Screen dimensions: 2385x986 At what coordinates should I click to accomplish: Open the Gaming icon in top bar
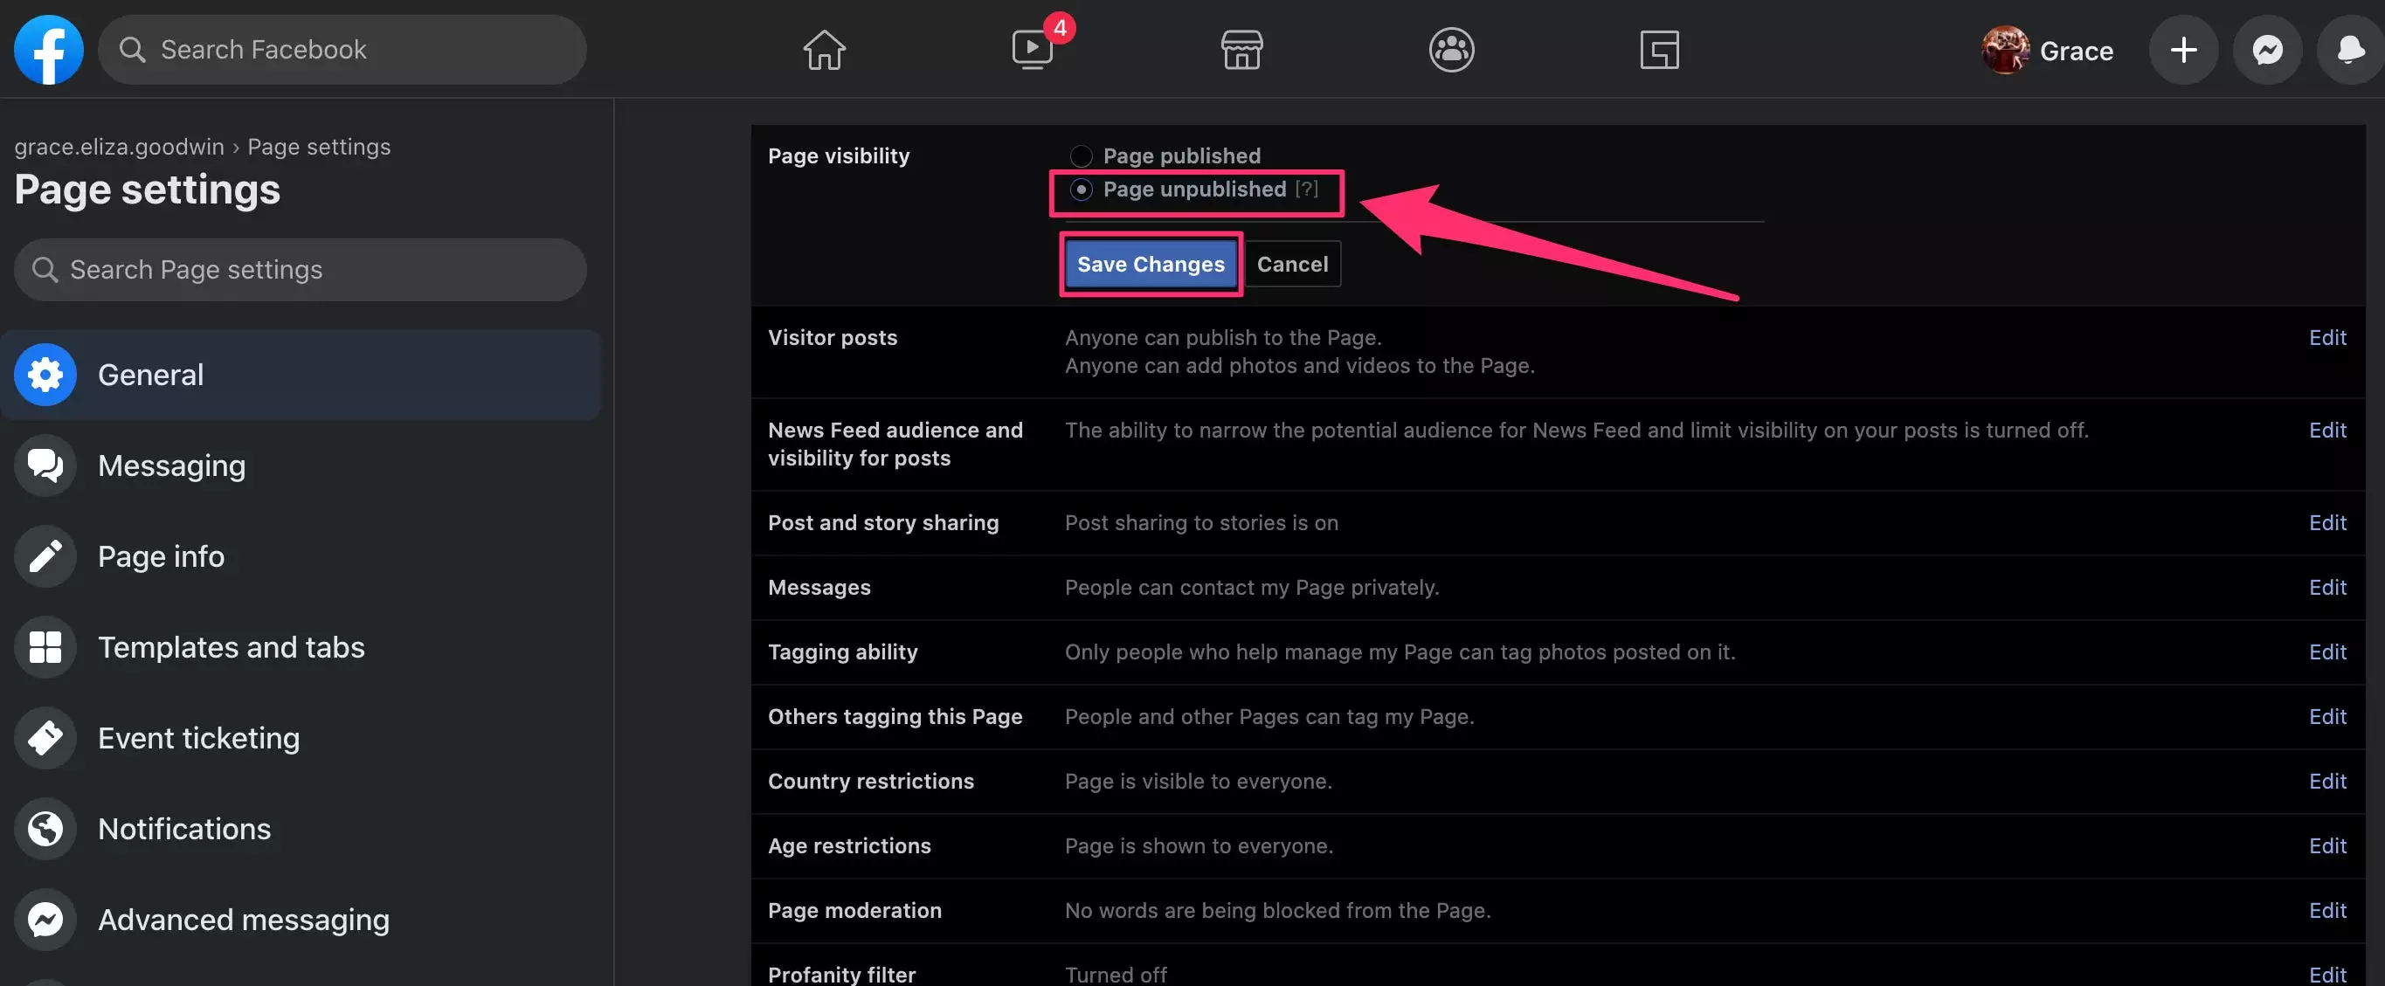point(1659,50)
